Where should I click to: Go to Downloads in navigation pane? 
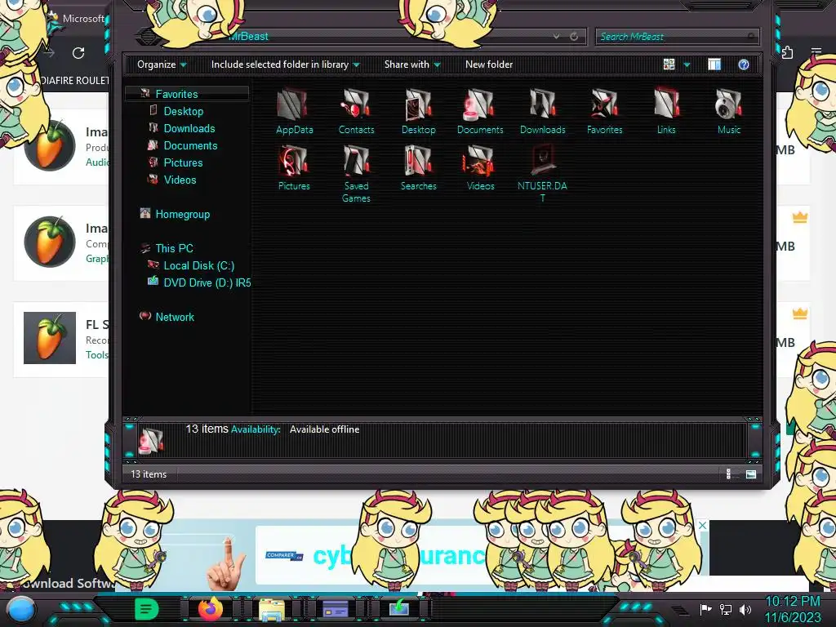tap(189, 128)
